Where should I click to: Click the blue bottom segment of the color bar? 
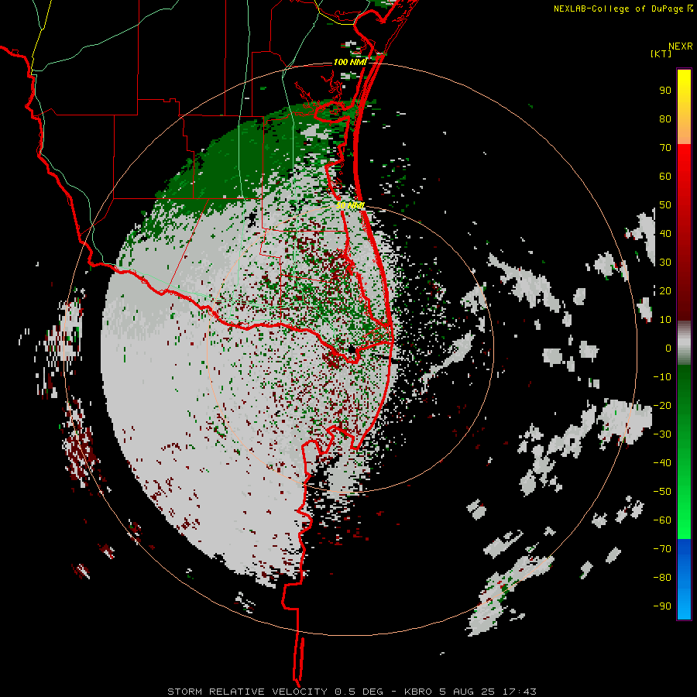(x=684, y=579)
